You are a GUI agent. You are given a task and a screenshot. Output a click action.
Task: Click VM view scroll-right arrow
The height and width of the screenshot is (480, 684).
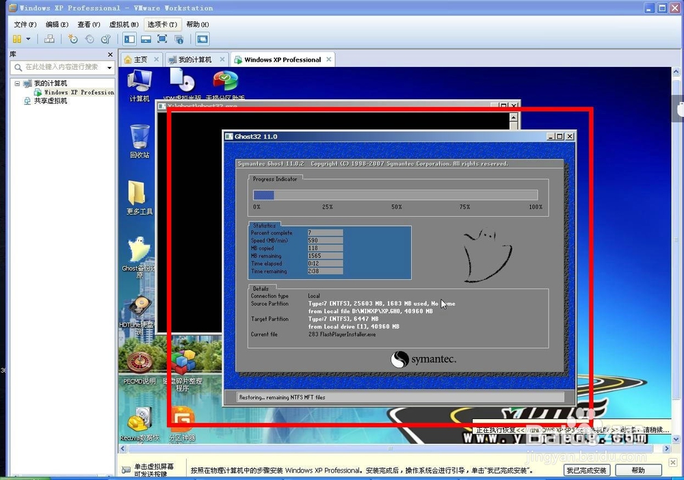coord(666,448)
